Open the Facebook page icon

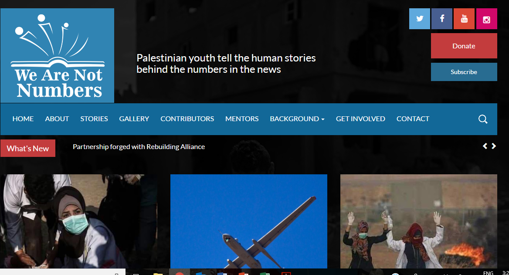[442, 19]
